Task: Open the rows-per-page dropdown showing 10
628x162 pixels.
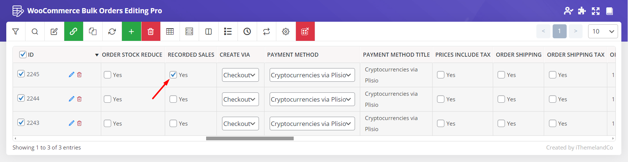Action: tap(603, 31)
